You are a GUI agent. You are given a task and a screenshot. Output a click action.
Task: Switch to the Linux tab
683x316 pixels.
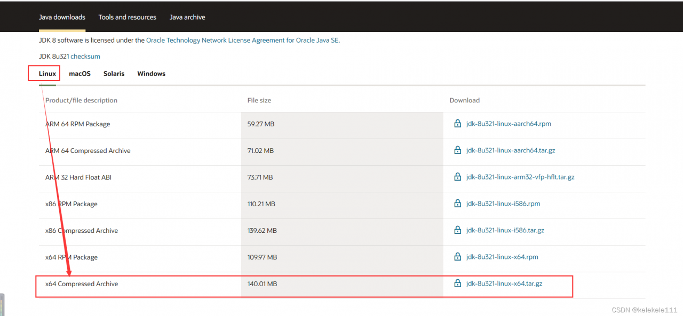(x=47, y=74)
